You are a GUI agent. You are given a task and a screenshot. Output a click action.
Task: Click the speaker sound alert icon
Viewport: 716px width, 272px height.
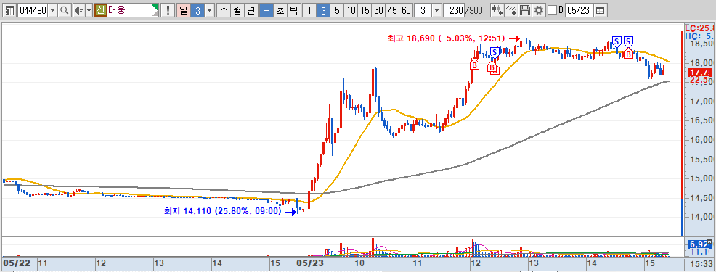point(78,10)
